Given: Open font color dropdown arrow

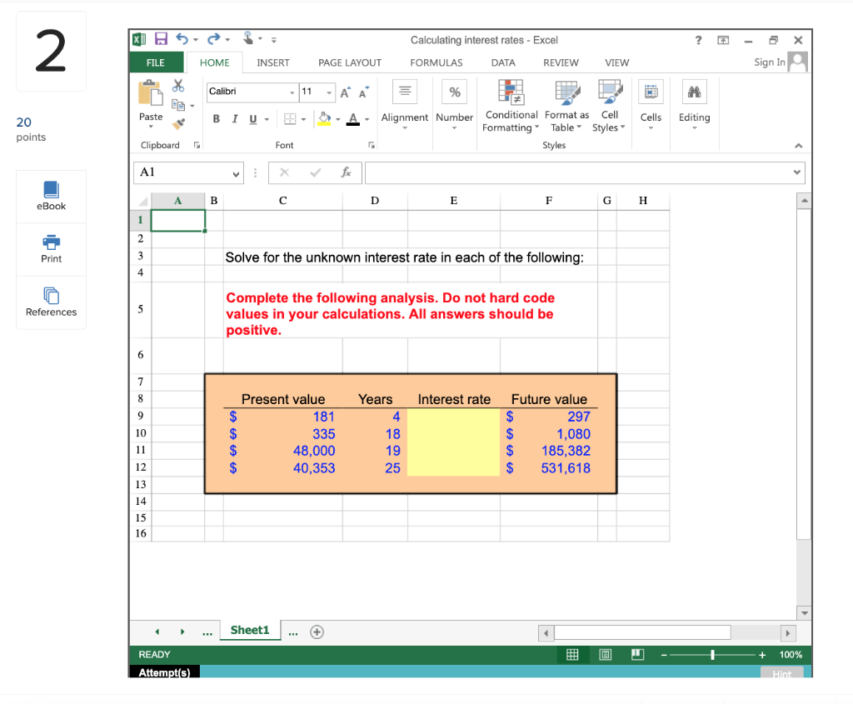Looking at the screenshot, I should [367, 119].
